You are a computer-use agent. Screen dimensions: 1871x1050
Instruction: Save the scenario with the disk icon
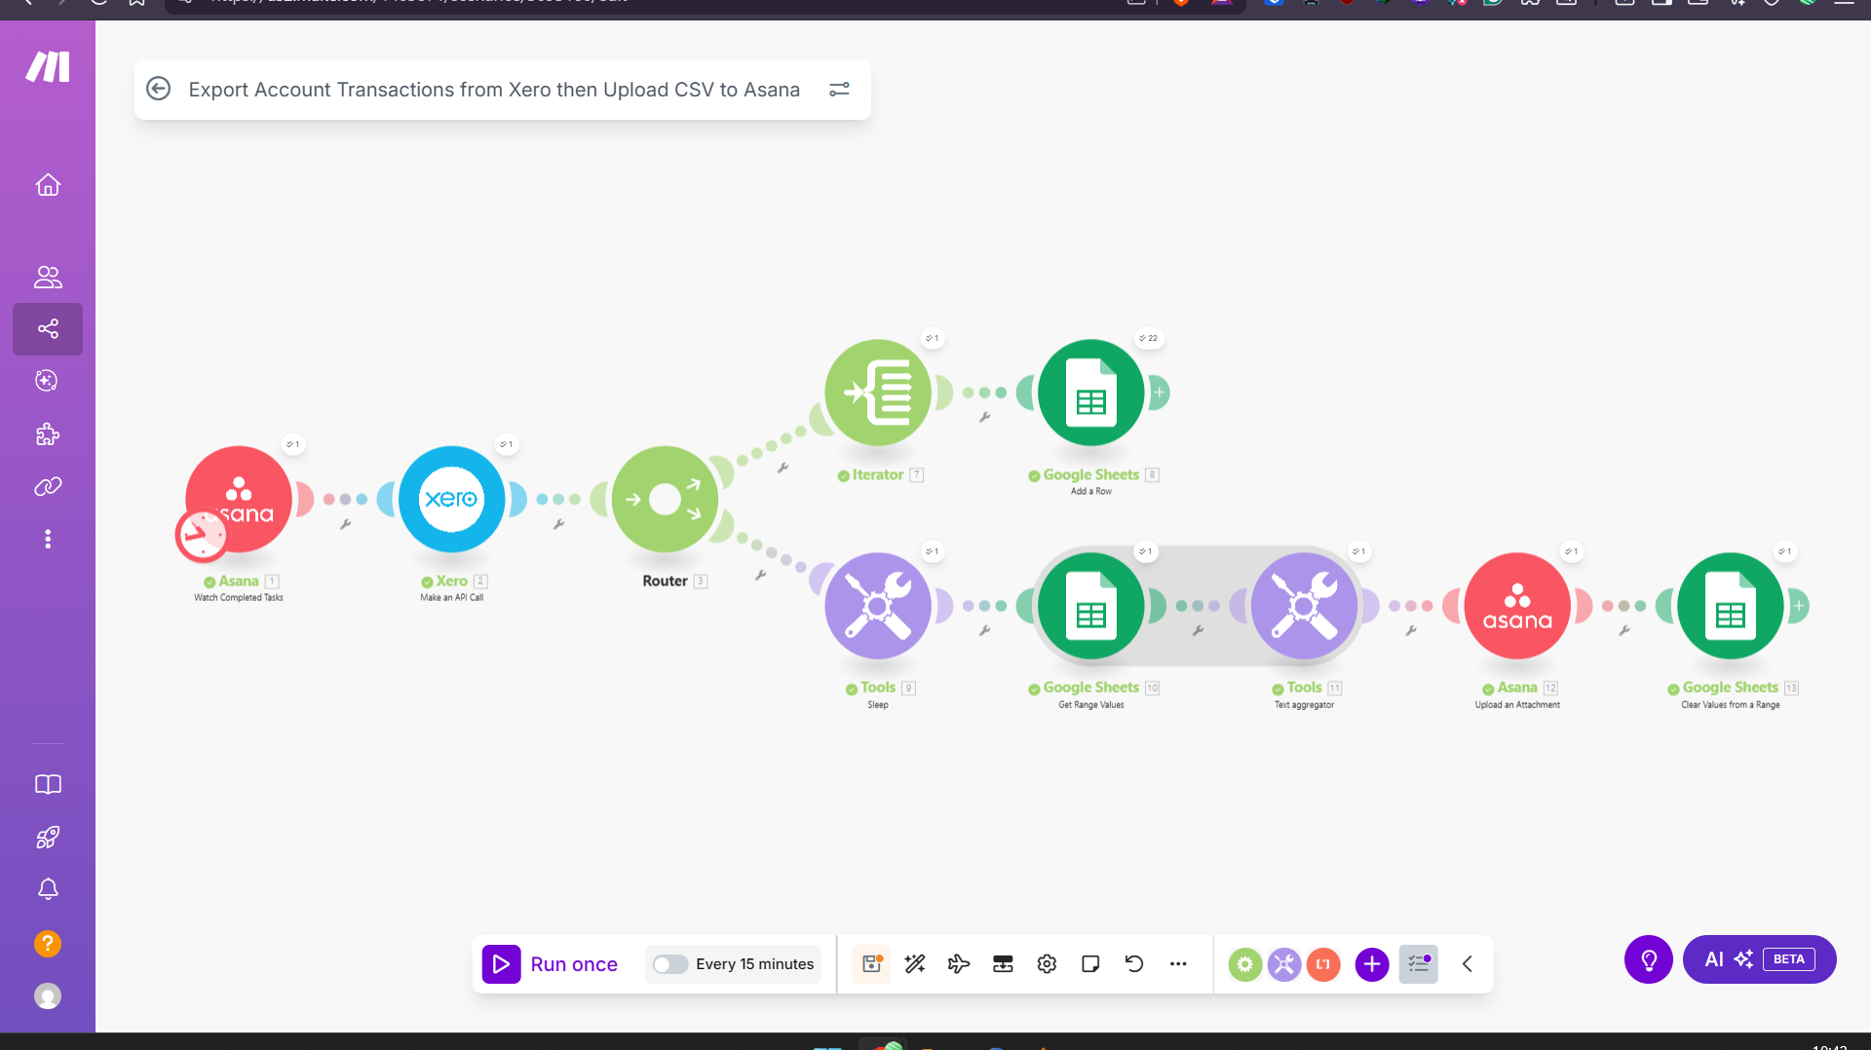[x=871, y=964]
